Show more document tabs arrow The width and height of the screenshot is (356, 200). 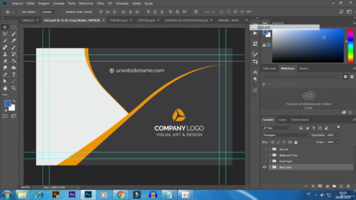tap(246, 20)
